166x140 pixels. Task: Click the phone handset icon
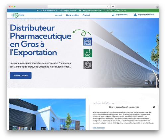pos(105,11)
